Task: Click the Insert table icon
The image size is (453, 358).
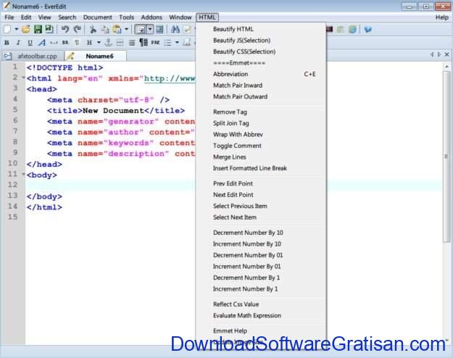Action: (x=120, y=43)
